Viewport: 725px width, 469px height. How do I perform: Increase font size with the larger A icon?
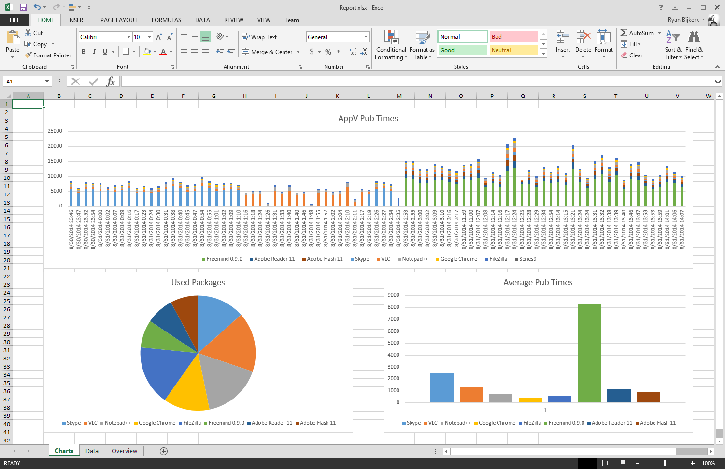tap(159, 37)
